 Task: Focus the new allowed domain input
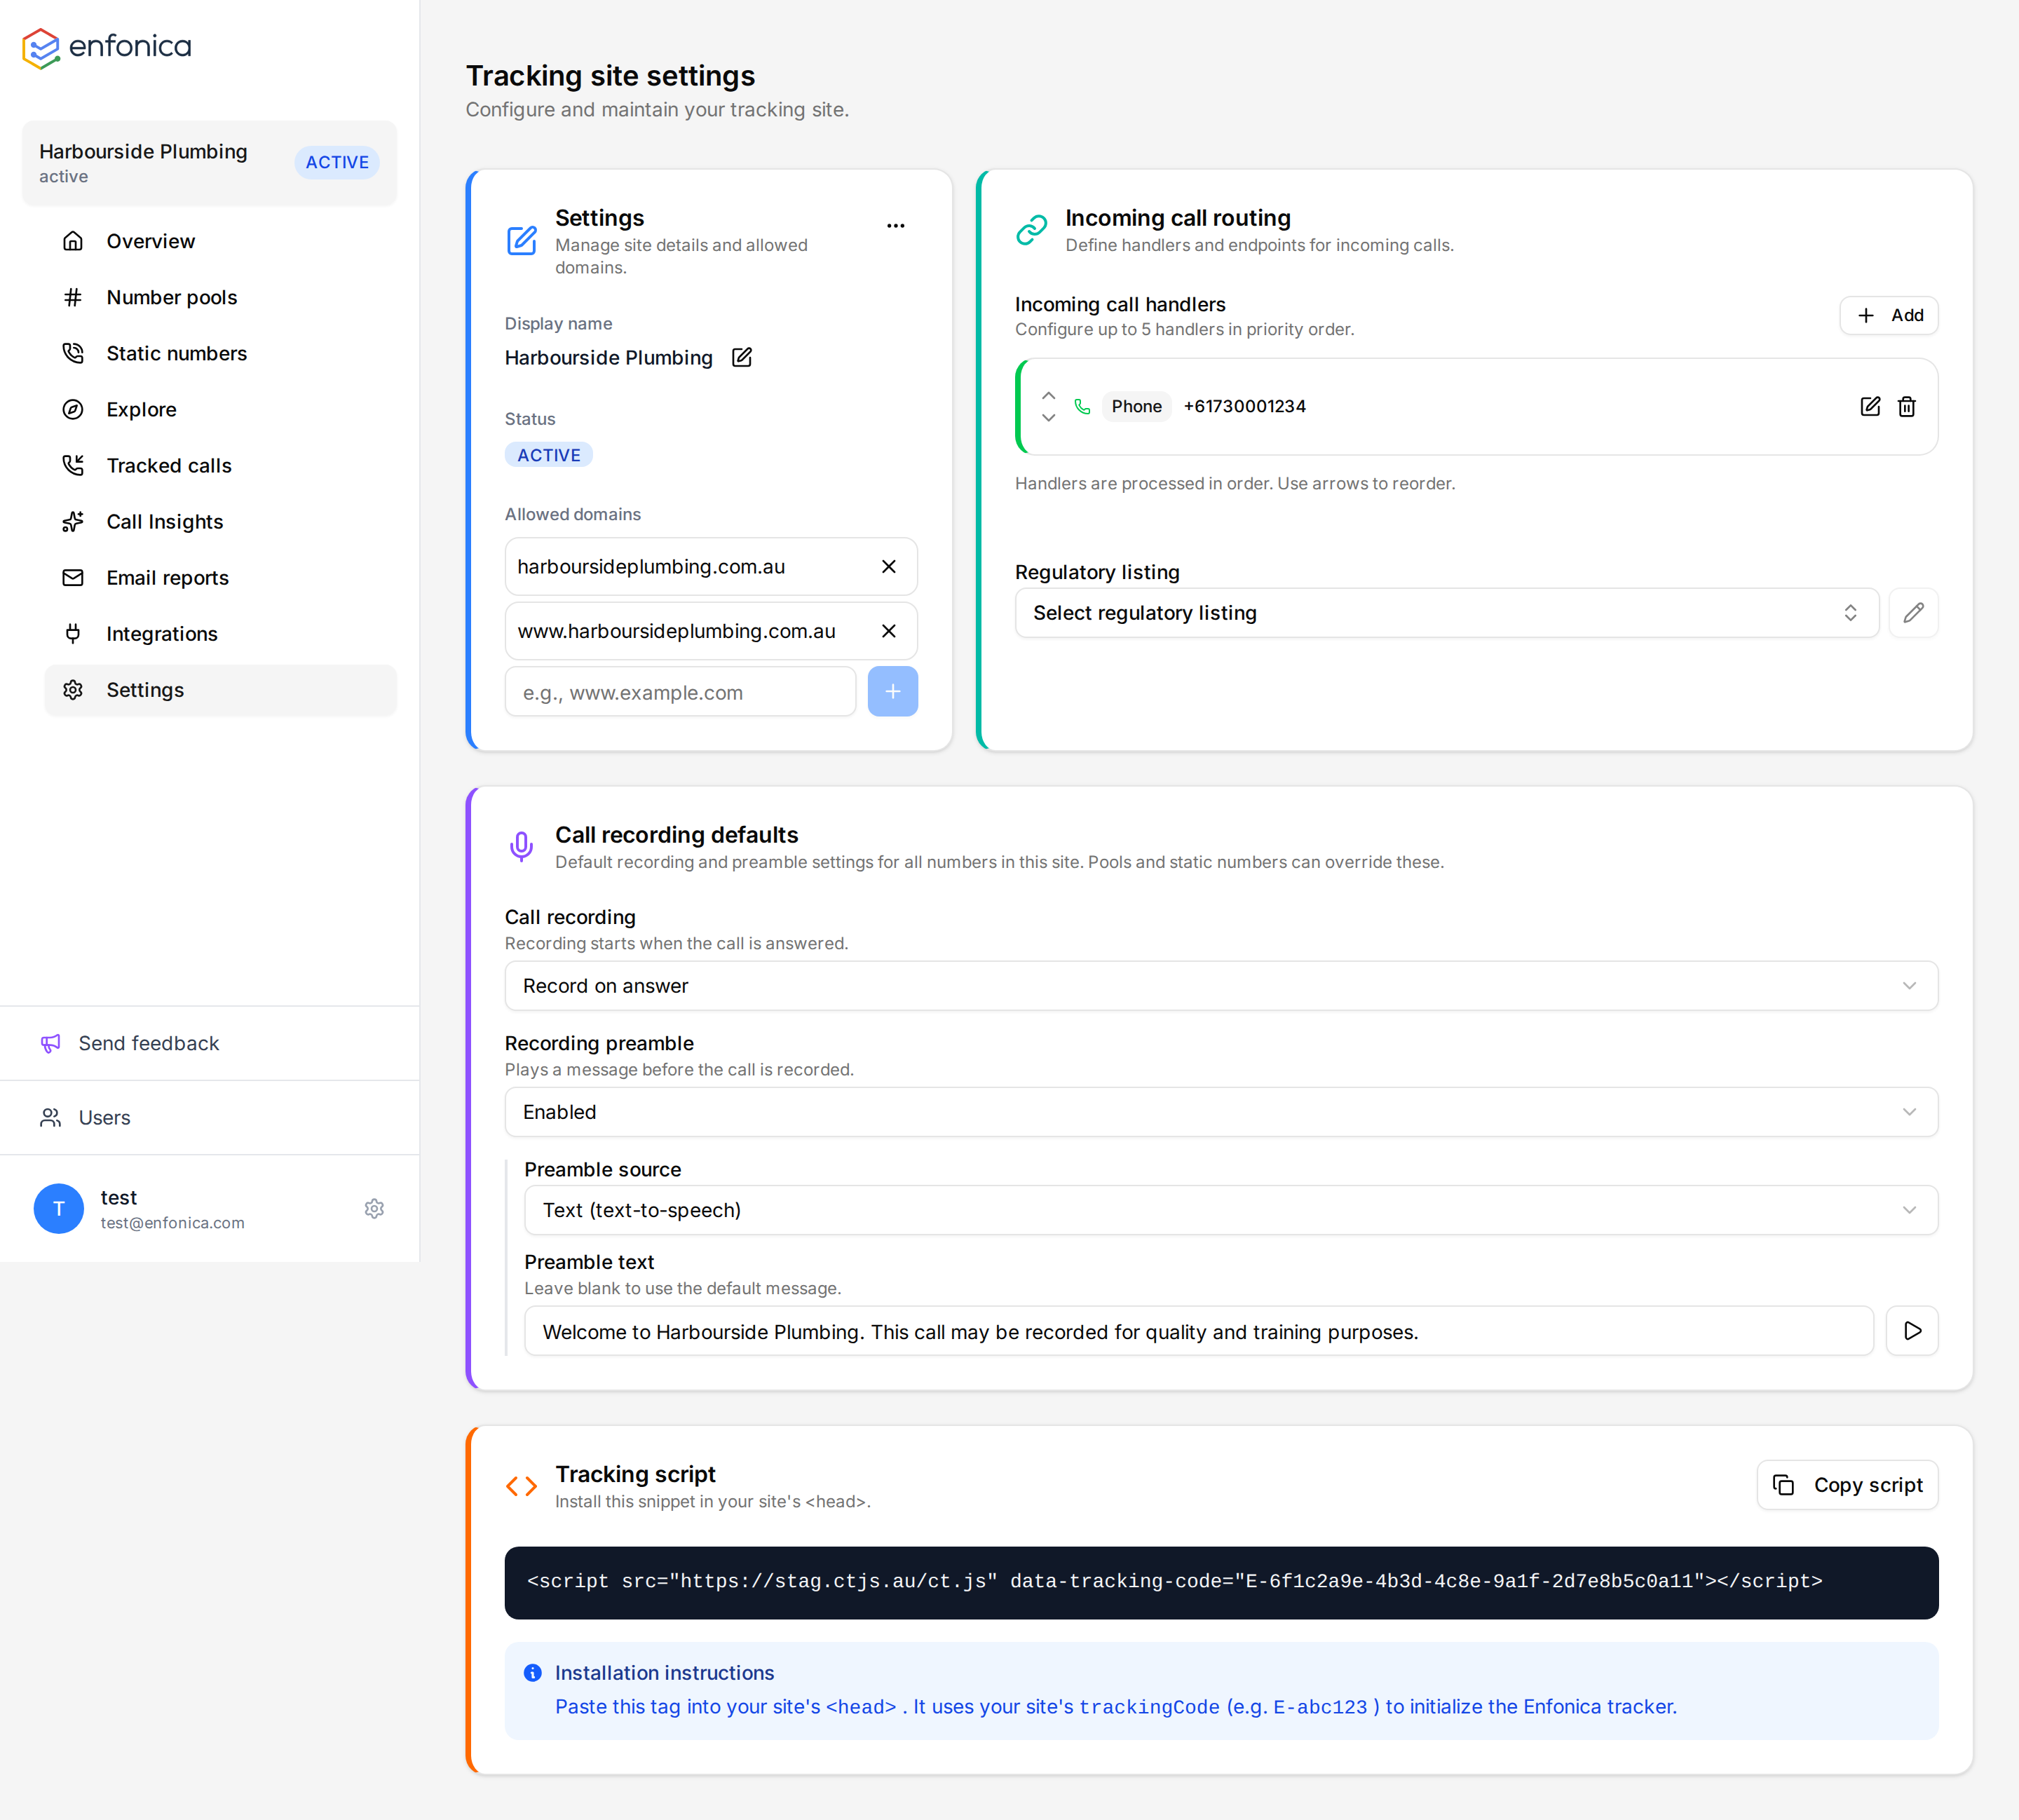click(x=681, y=692)
